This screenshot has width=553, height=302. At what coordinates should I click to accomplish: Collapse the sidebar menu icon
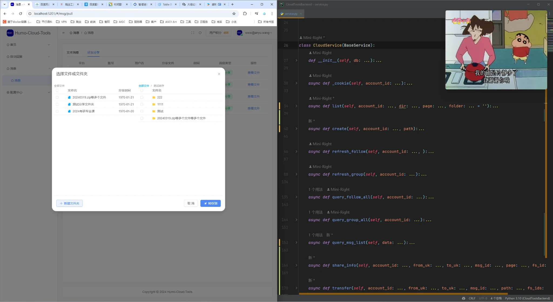point(63,33)
